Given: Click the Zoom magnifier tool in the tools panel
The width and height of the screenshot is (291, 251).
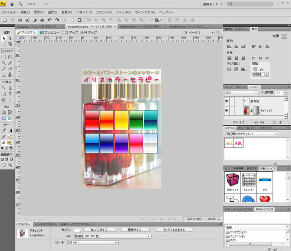Looking at the screenshot, I should tap(10, 165).
